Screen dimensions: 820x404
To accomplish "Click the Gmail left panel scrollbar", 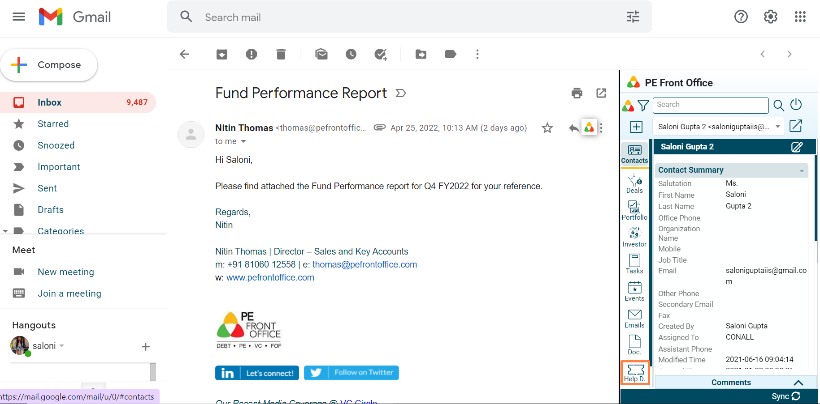I will pos(152,372).
